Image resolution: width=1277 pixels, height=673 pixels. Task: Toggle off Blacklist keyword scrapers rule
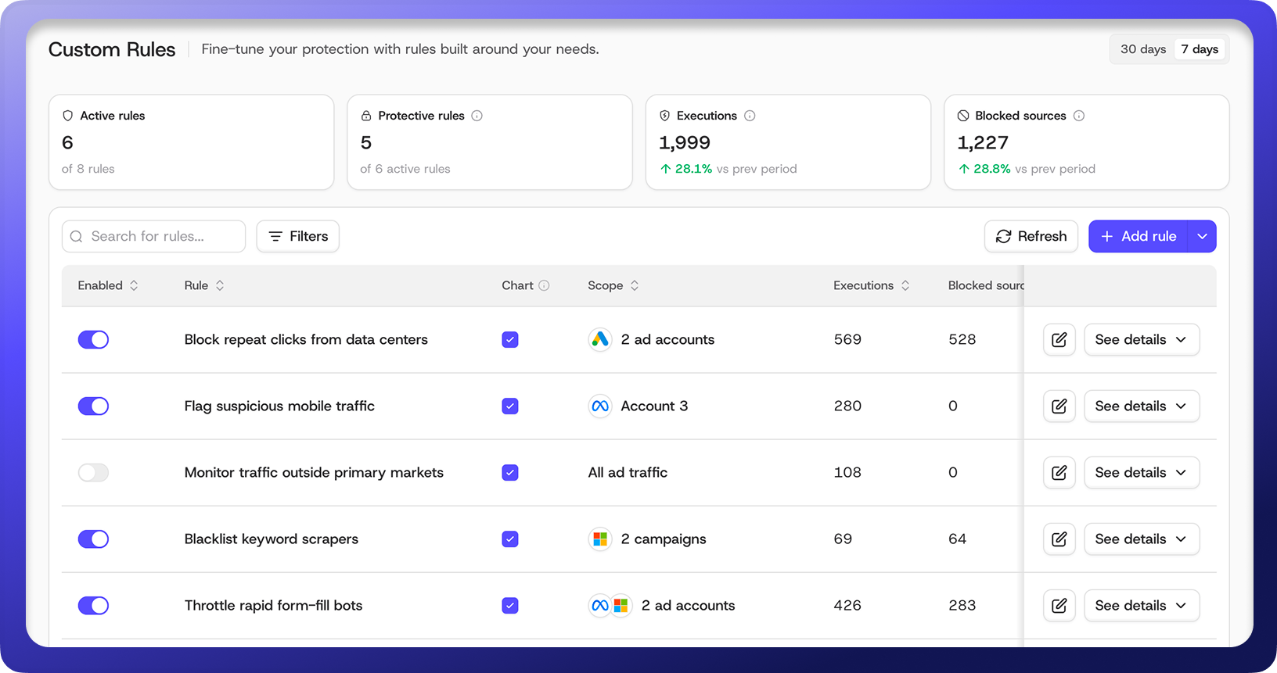(x=93, y=539)
